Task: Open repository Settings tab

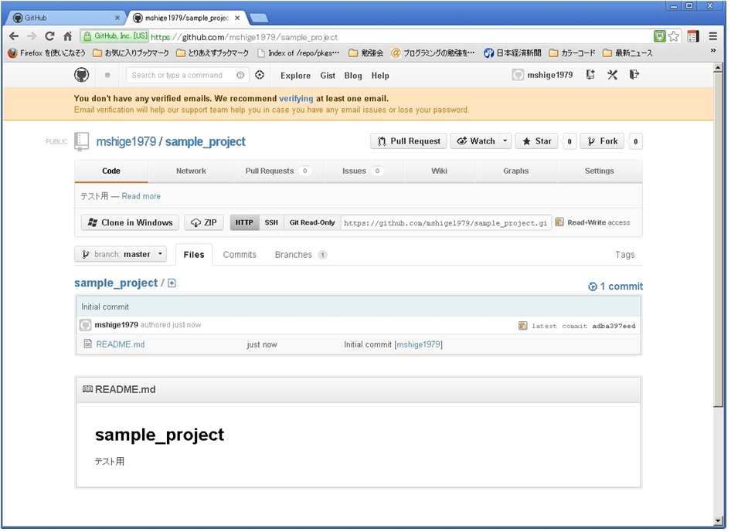Action: pyautogui.click(x=600, y=171)
